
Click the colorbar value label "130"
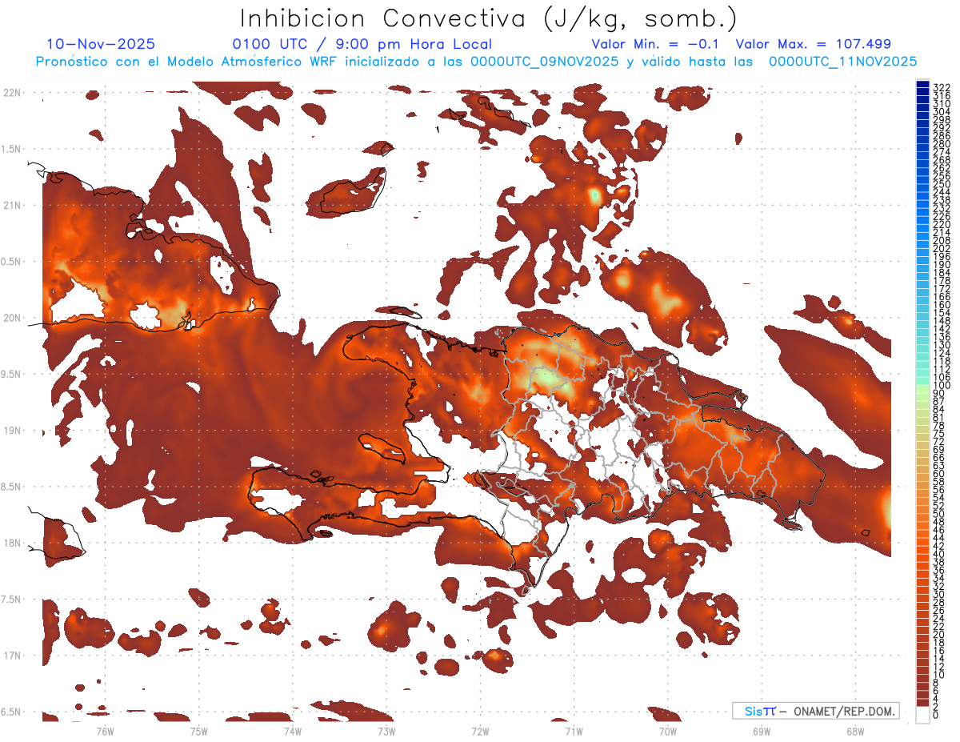click(x=942, y=343)
